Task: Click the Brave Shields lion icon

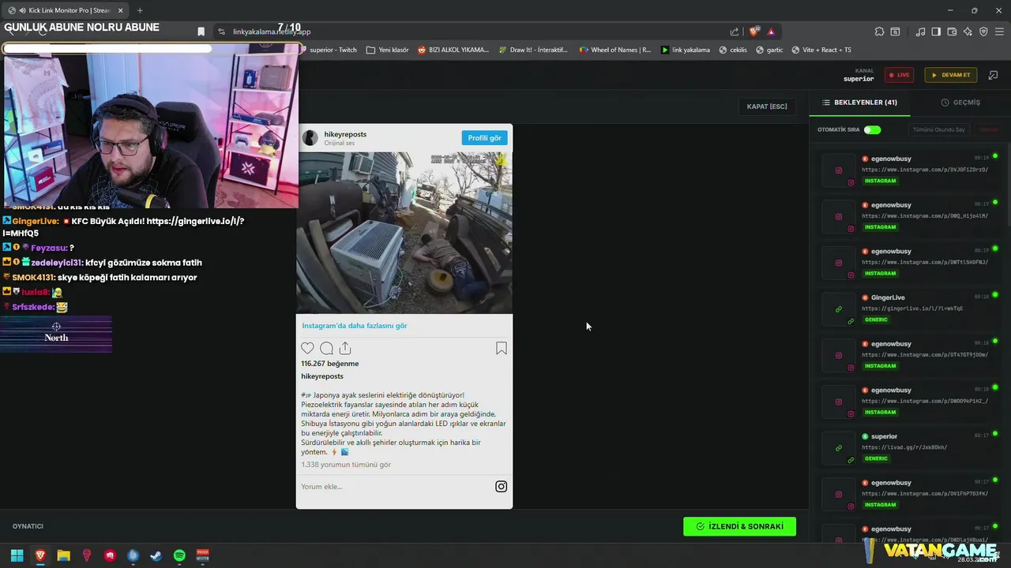Action: pos(754,32)
